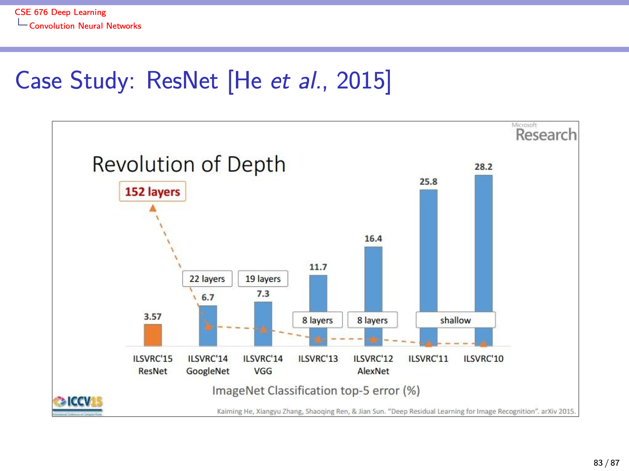Click the ILSVRC'15 ResNet axis label

point(153,365)
